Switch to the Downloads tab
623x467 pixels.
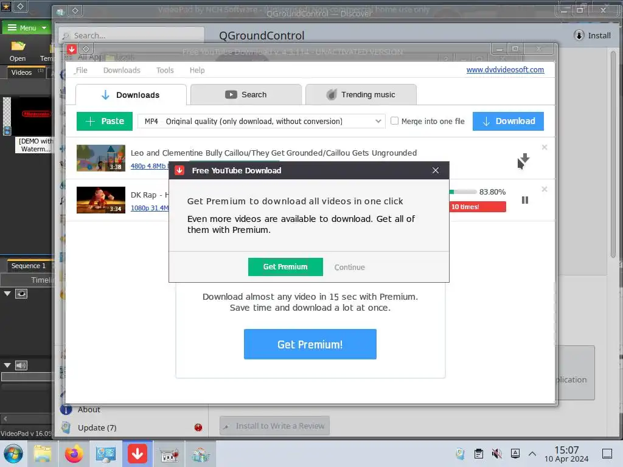click(x=131, y=95)
